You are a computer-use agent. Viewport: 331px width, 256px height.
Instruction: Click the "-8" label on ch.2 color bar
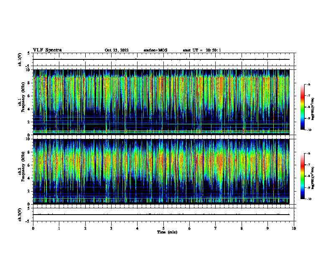point(308,176)
